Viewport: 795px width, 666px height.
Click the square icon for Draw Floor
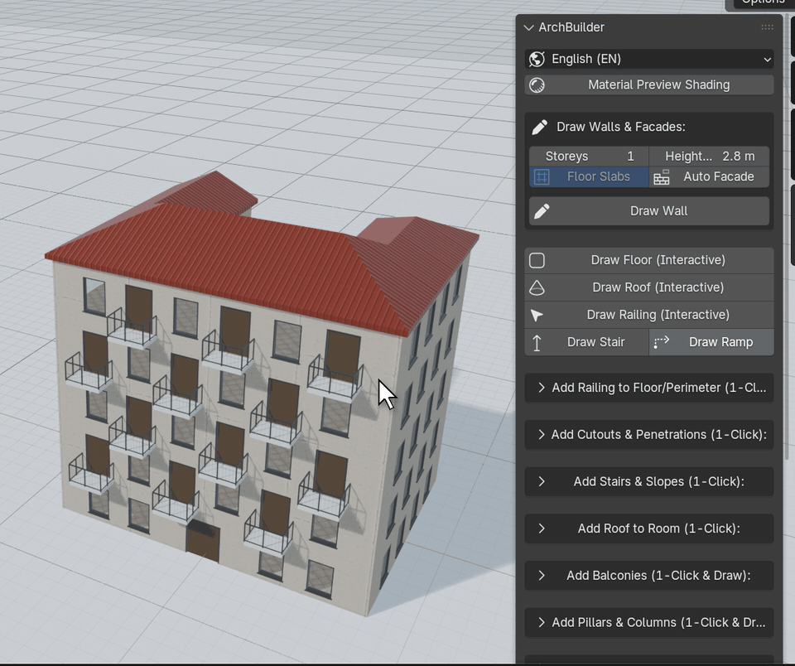tap(537, 260)
